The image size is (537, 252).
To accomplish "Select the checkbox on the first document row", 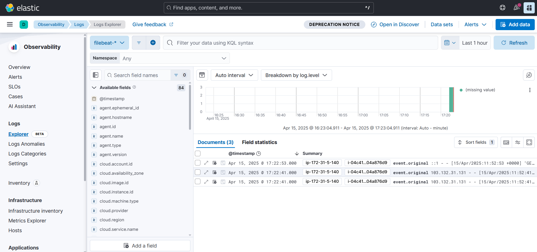I will [x=198, y=163].
